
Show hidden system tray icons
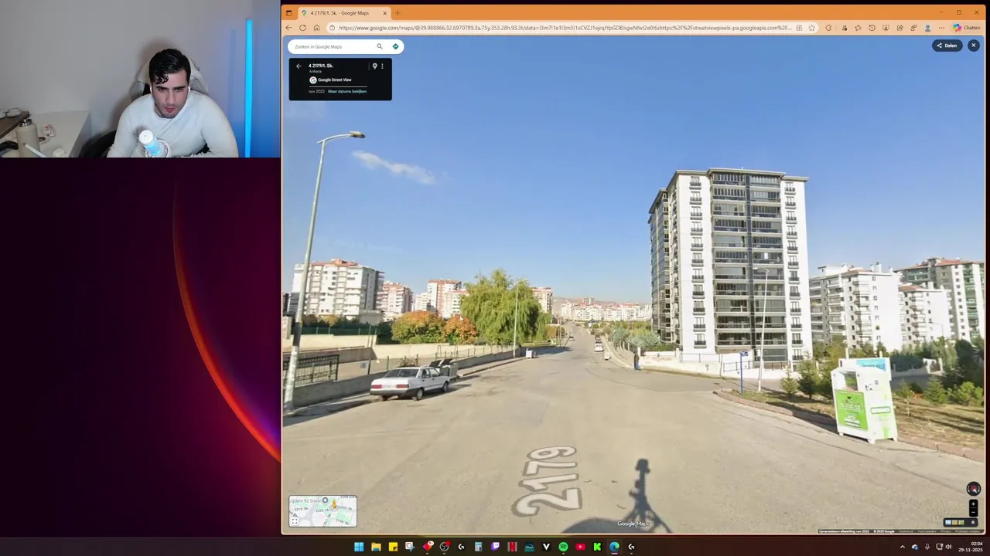(x=902, y=547)
